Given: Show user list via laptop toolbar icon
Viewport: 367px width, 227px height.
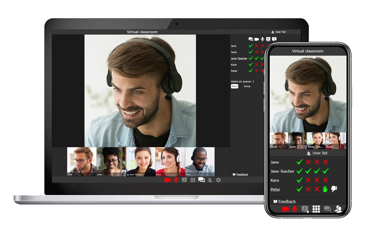Looking at the screenshot, I should (210, 180).
